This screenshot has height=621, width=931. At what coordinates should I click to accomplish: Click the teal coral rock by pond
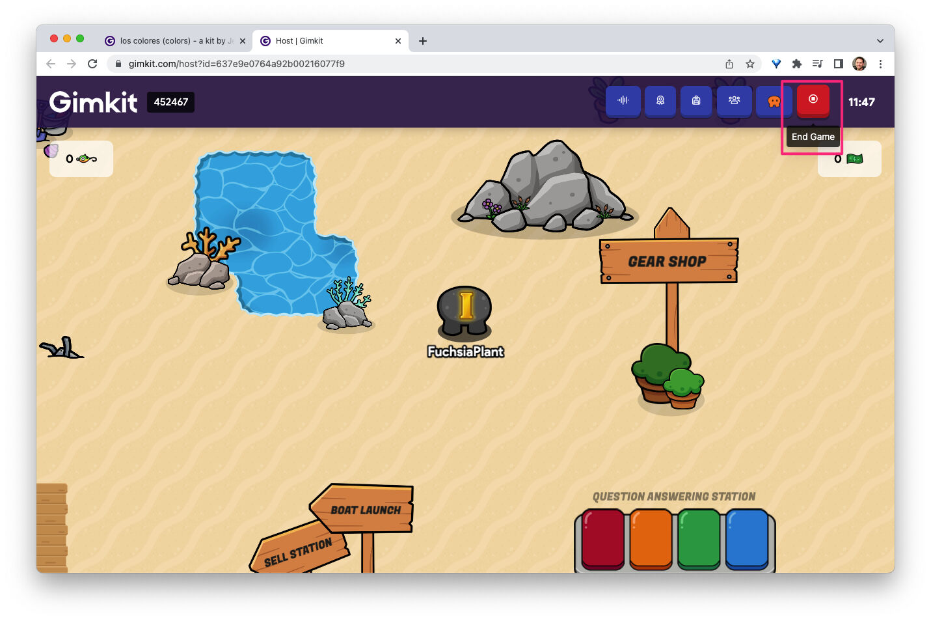point(348,304)
